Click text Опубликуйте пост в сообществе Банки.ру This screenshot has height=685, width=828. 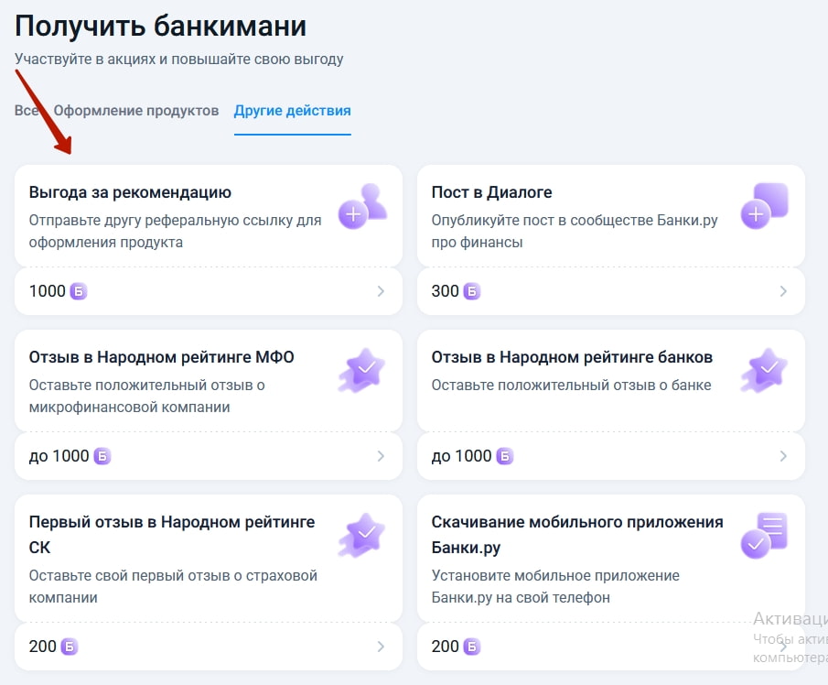pos(575,221)
